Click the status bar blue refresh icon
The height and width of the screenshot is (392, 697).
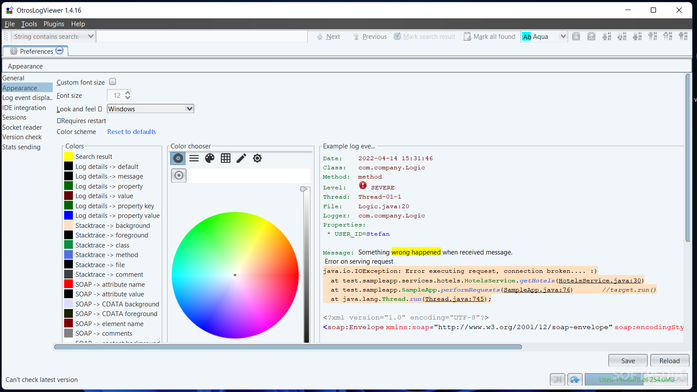(x=575, y=379)
